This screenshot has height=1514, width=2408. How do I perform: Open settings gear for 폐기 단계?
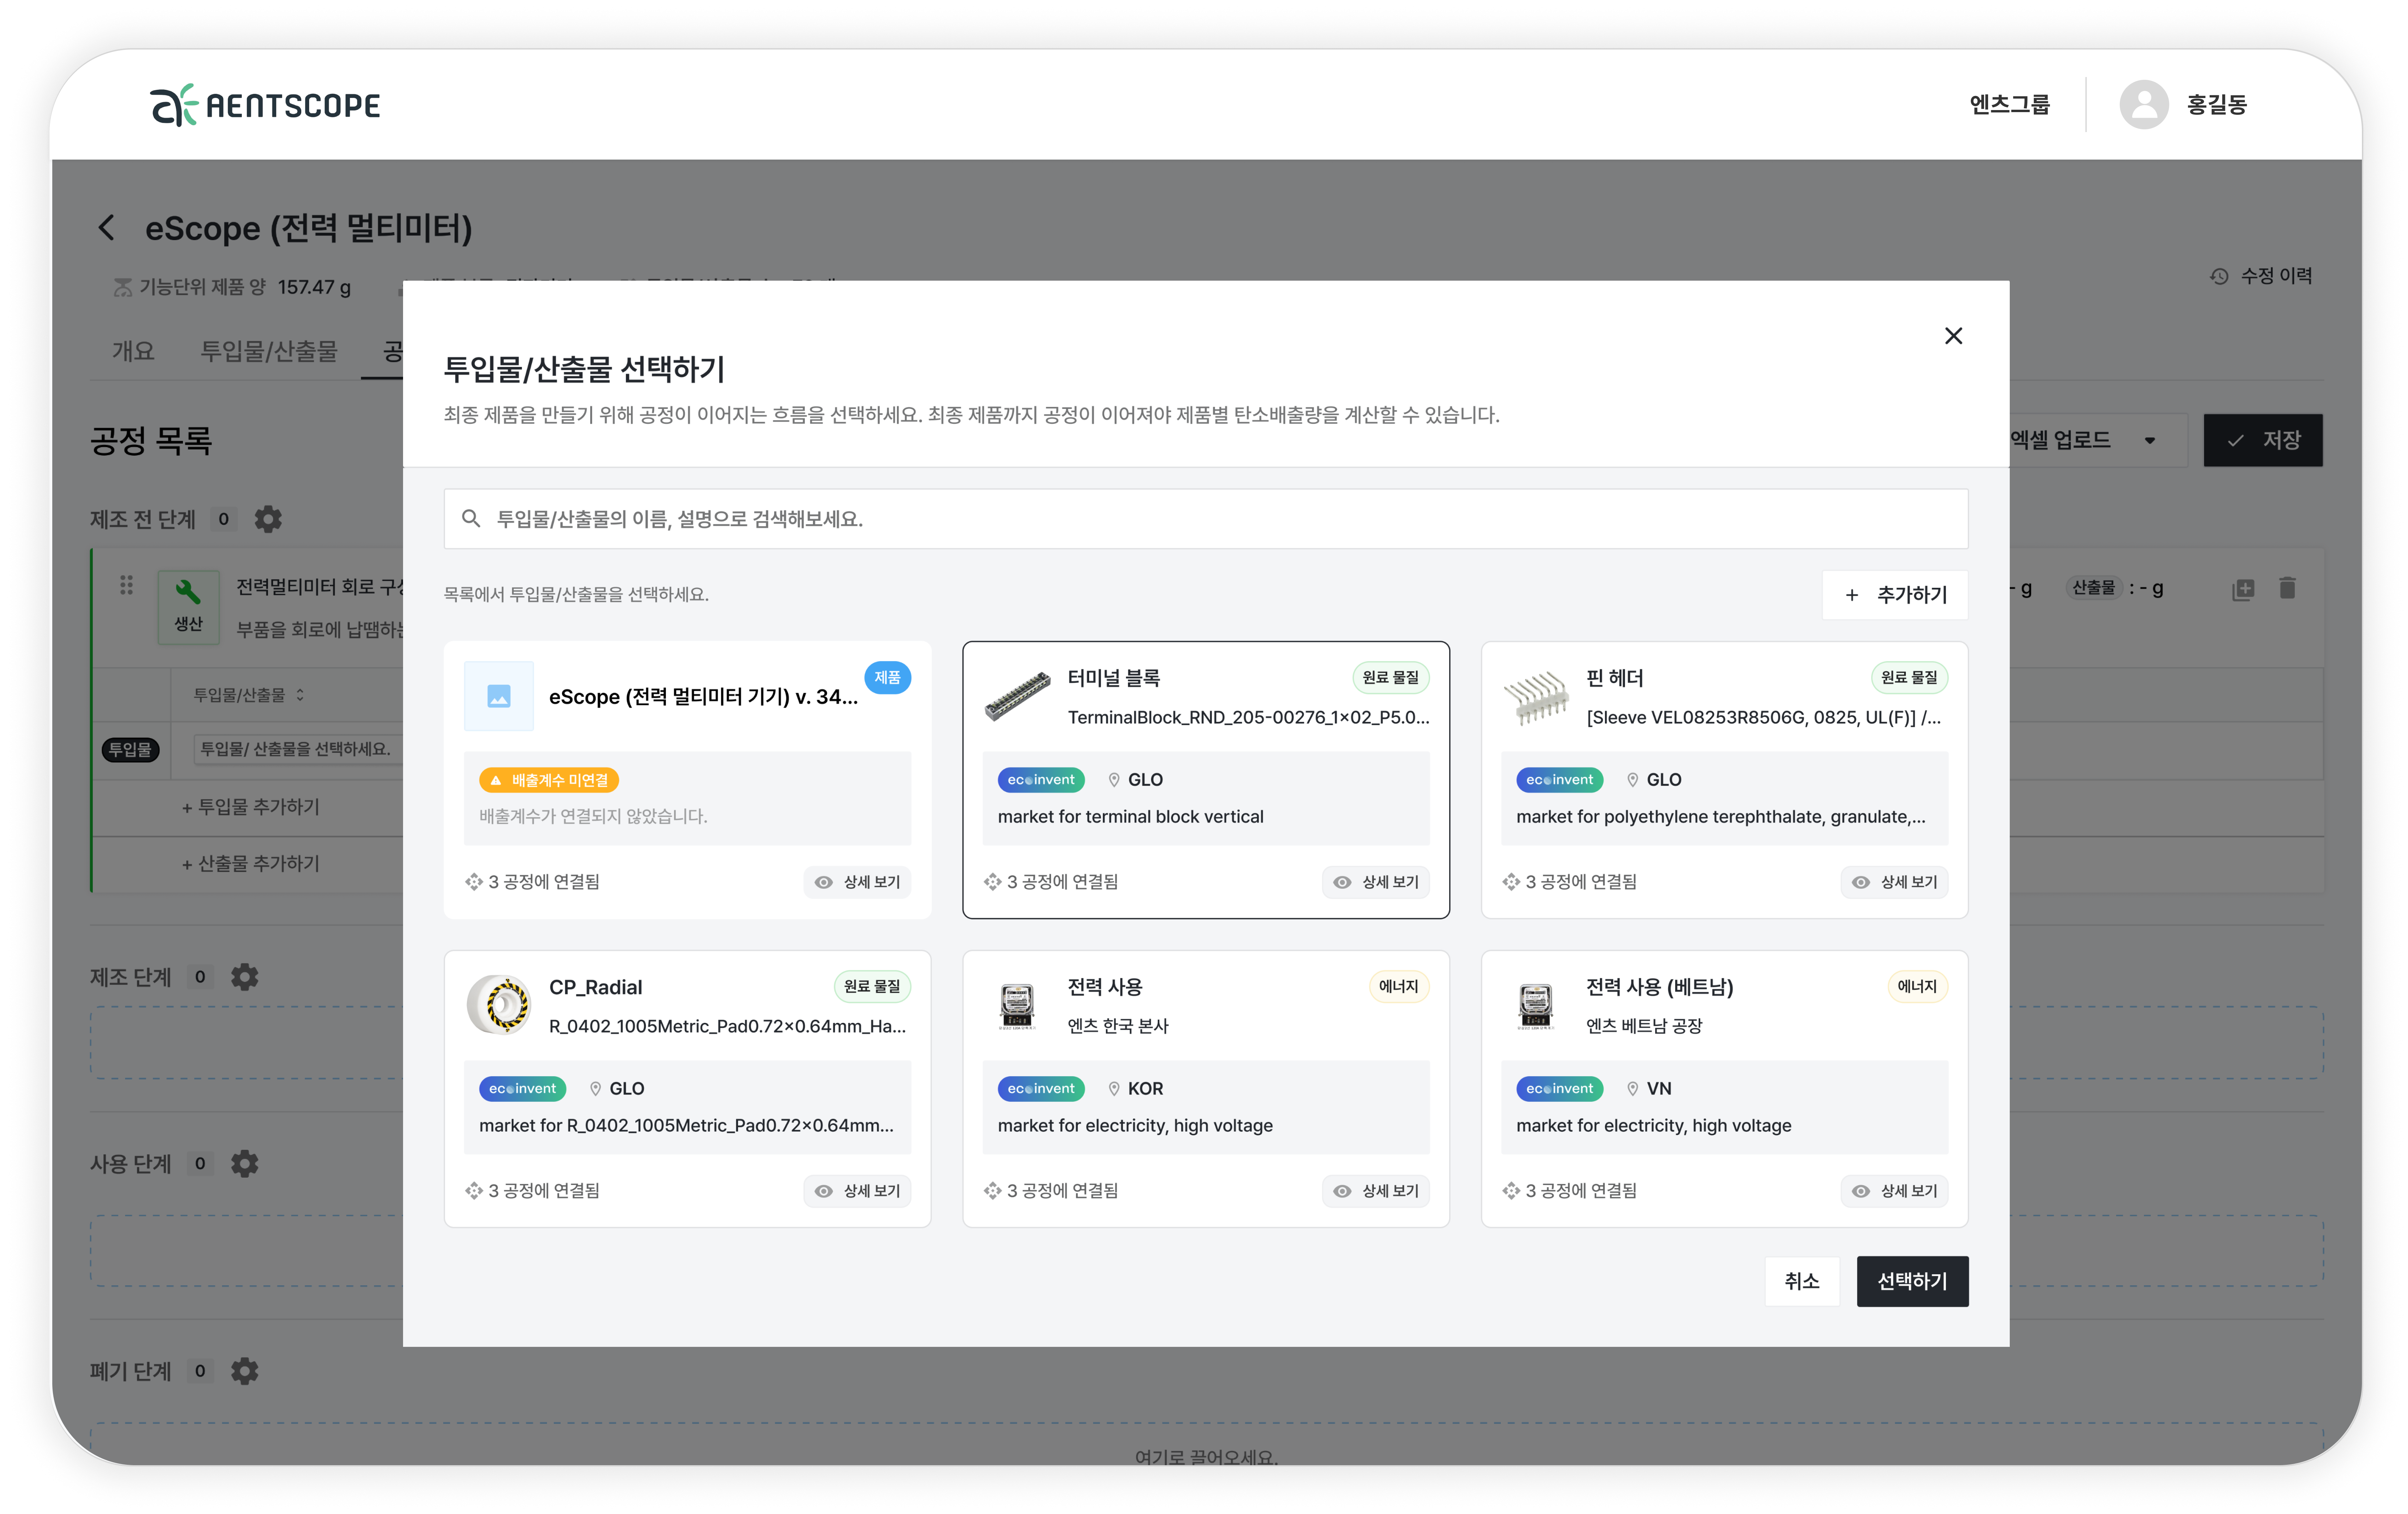(x=245, y=1371)
